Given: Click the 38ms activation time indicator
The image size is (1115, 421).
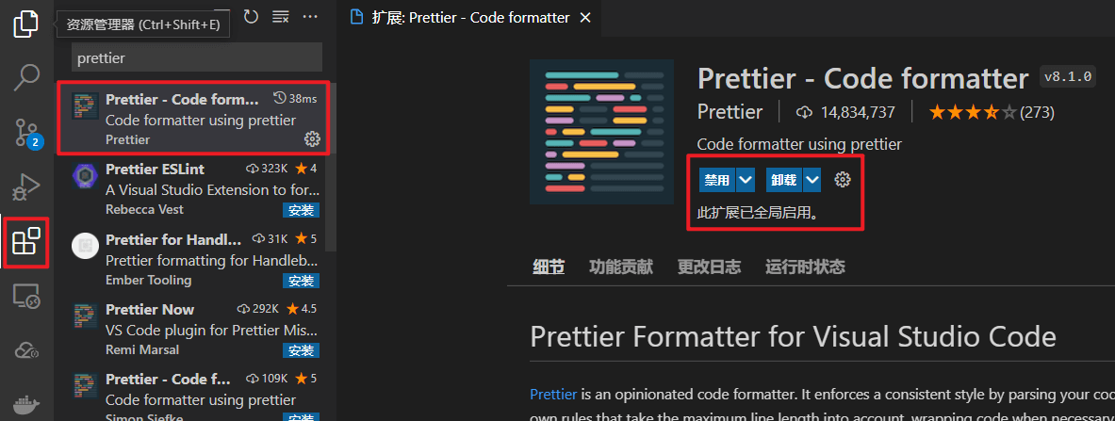Looking at the screenshot, I should (295, 99).
